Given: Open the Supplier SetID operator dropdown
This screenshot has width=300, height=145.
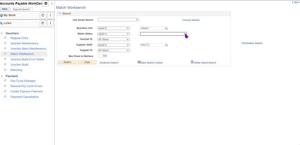Looking at the screenshot, I should (x=114, y=45).
